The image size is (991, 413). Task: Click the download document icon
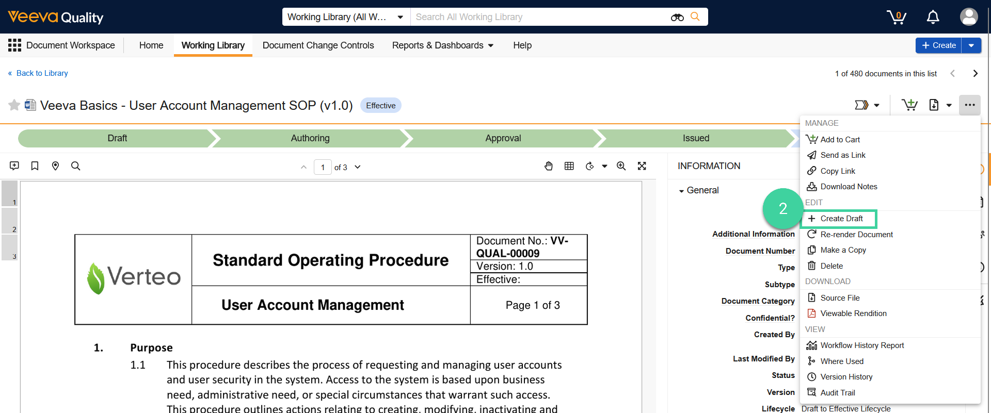coord(934,105)
